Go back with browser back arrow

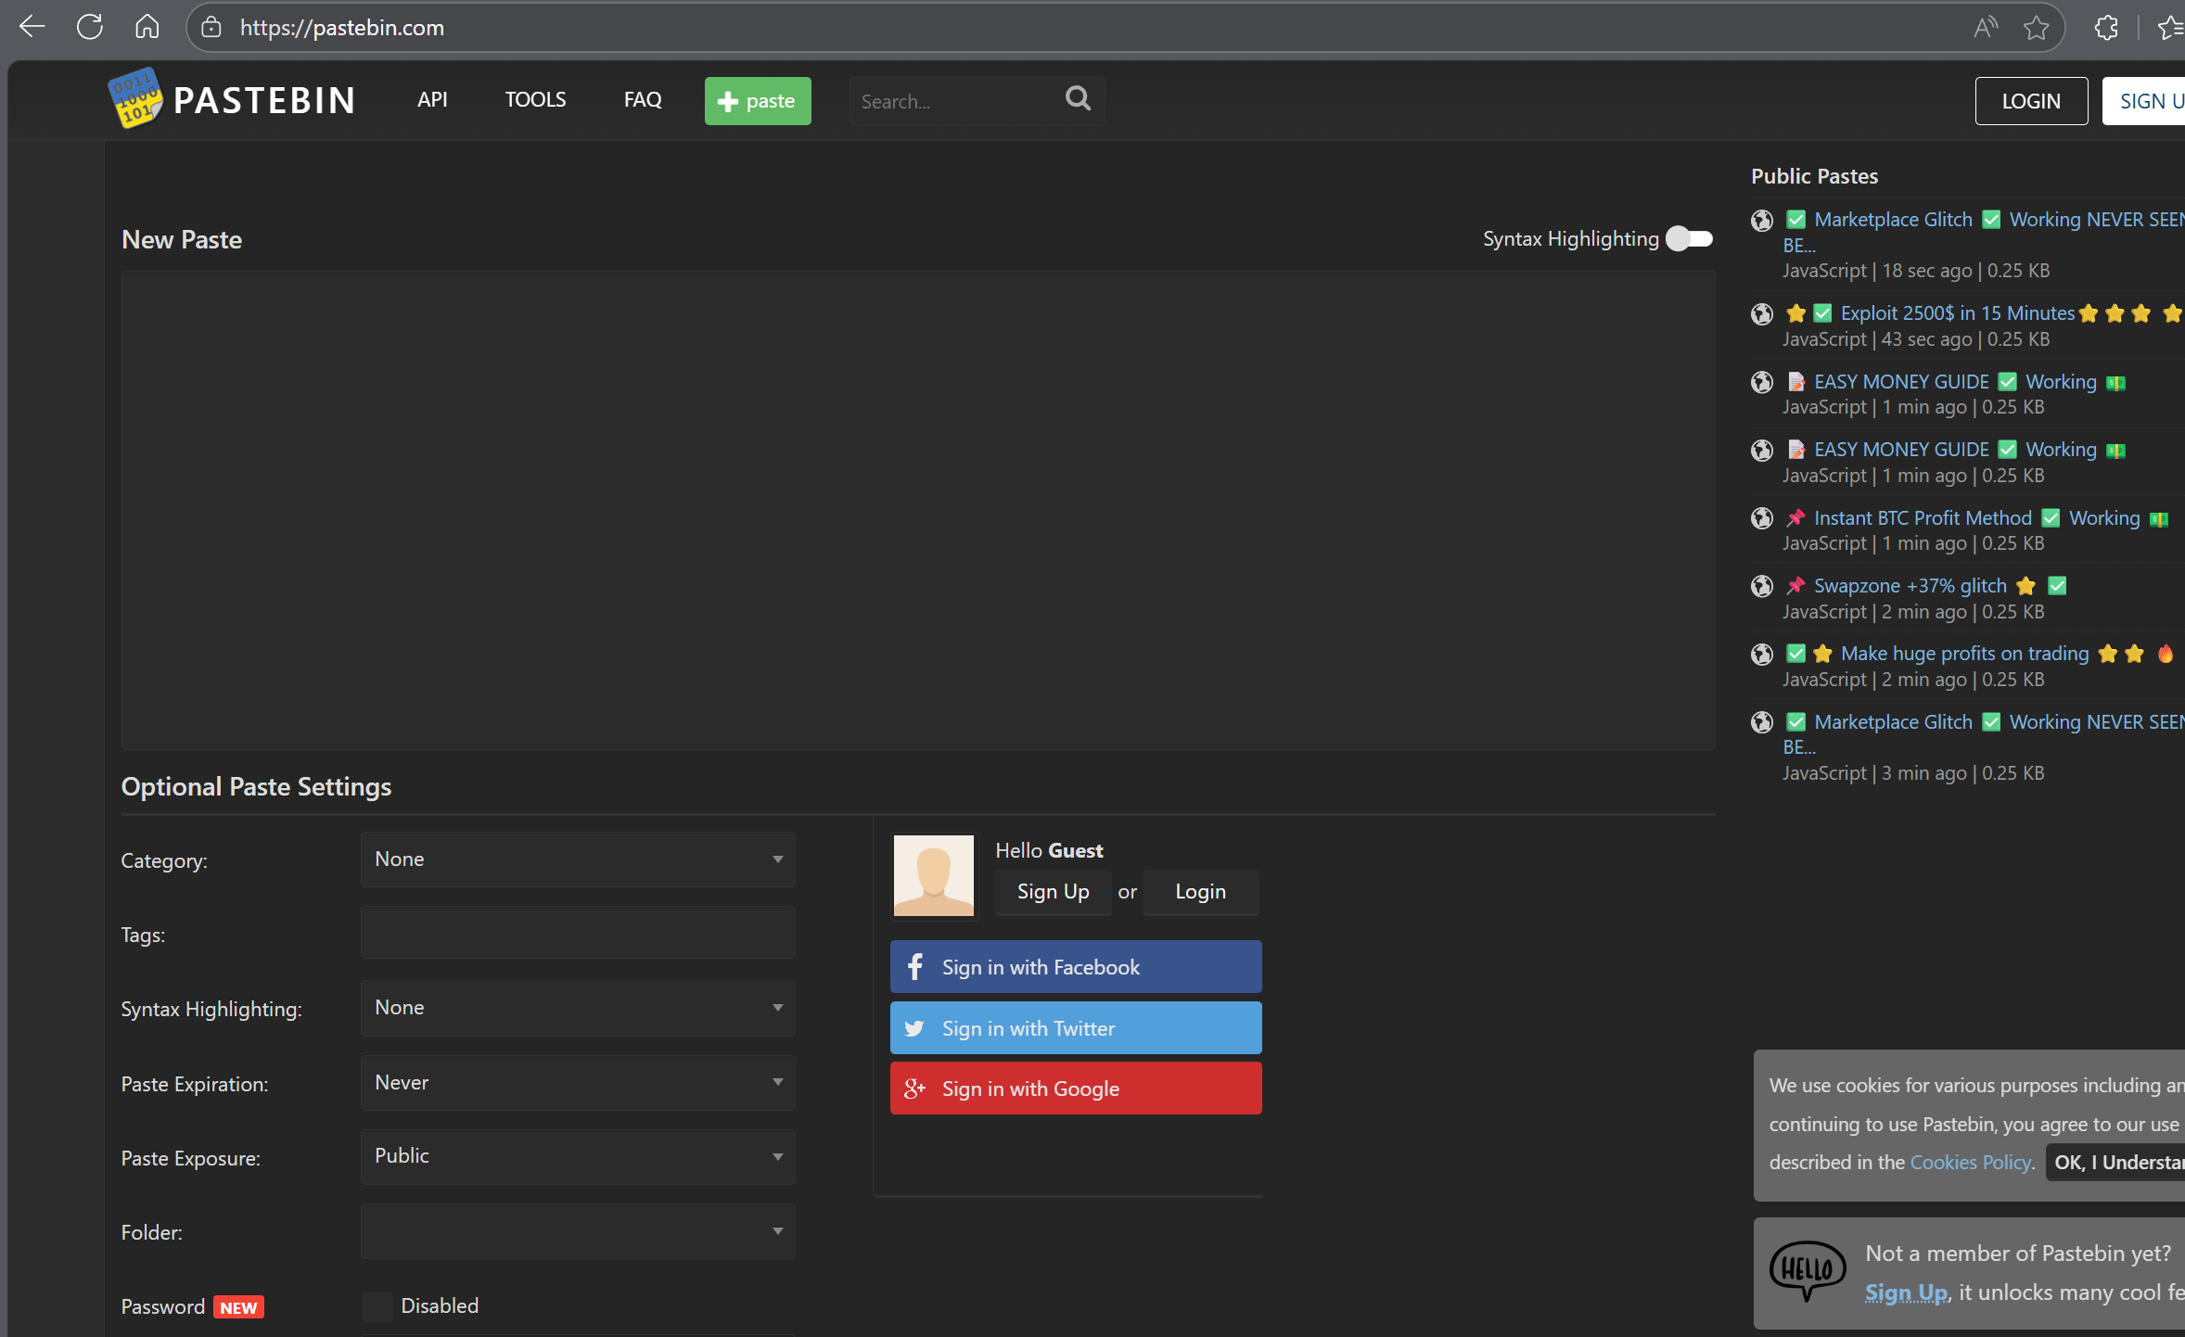point(32,27)
